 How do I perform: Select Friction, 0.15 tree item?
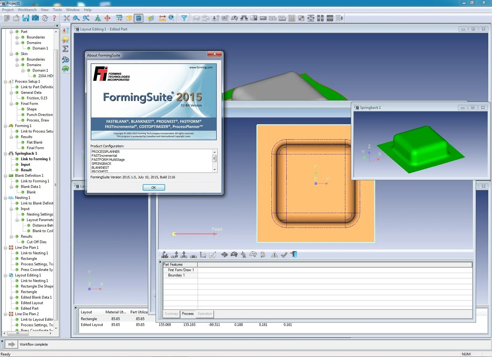(37, 98)
